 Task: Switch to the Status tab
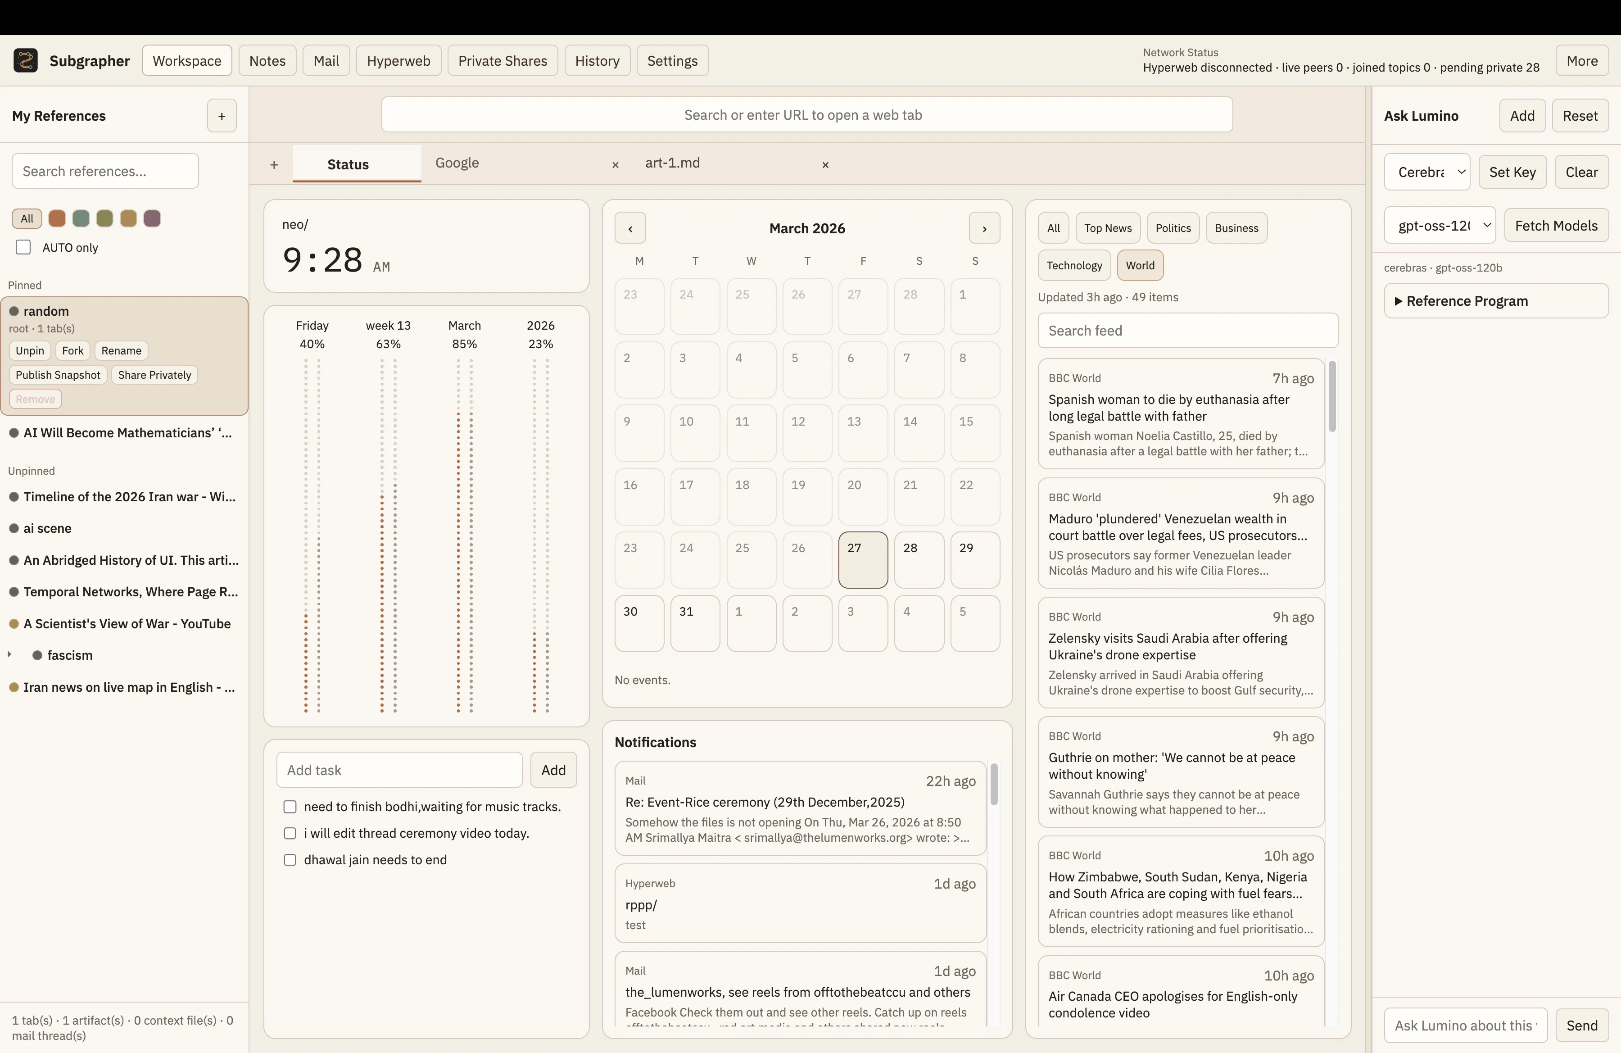[347, 163]
